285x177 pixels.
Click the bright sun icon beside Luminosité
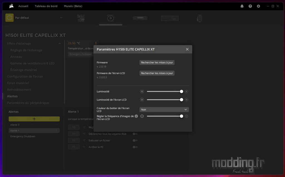pos(186,91)
